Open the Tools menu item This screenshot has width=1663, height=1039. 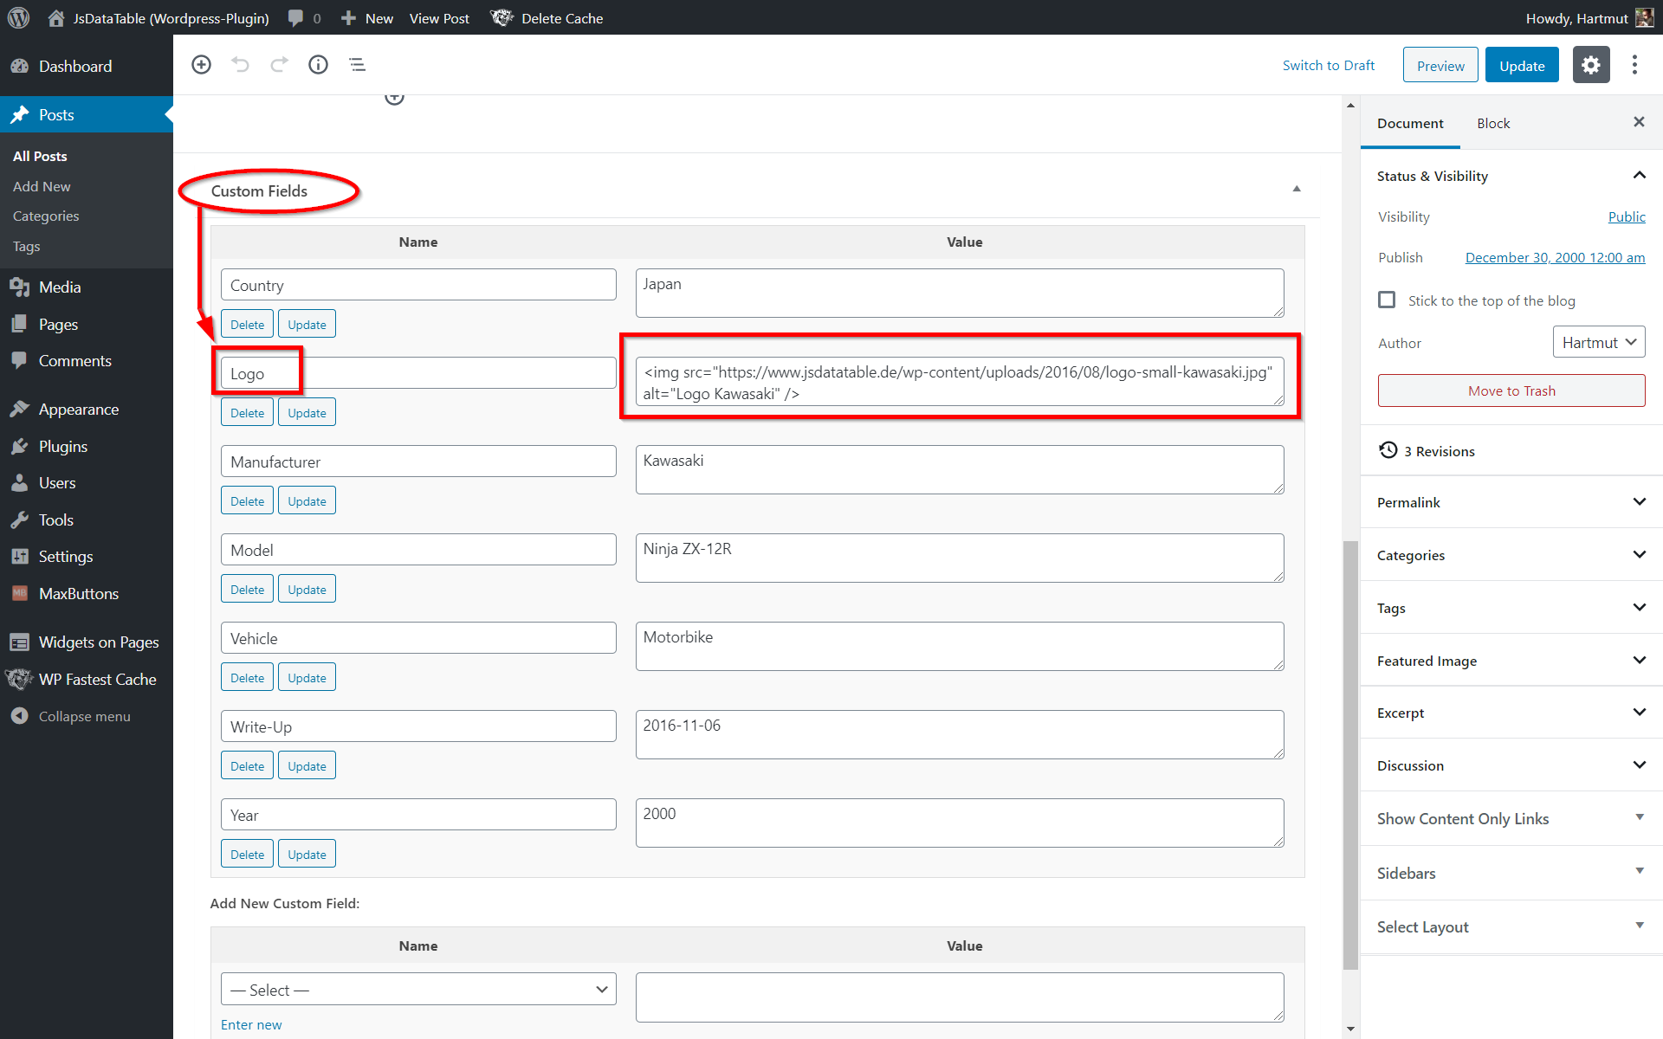[87, 520]
